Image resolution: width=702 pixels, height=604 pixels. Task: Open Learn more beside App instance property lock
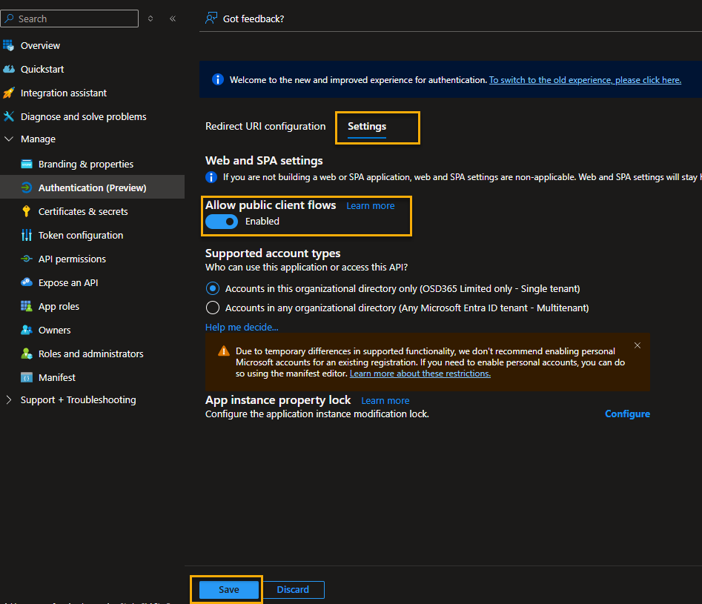(385, 400)
